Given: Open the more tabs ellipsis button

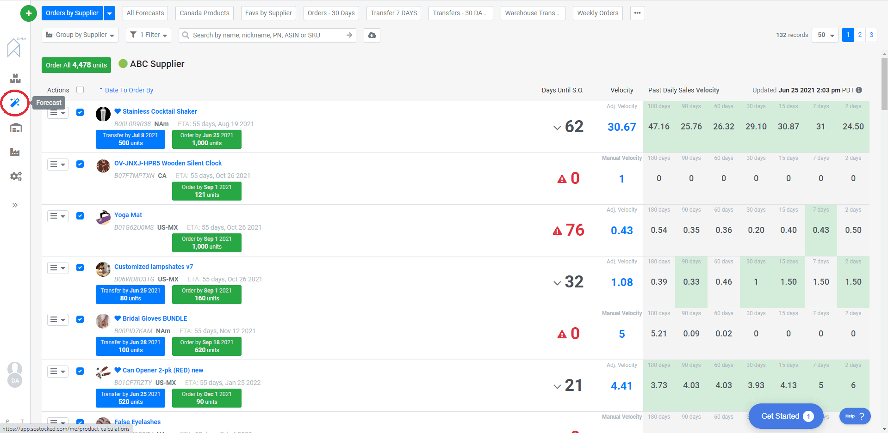Looking at the screenshot, I should (637, 13).
